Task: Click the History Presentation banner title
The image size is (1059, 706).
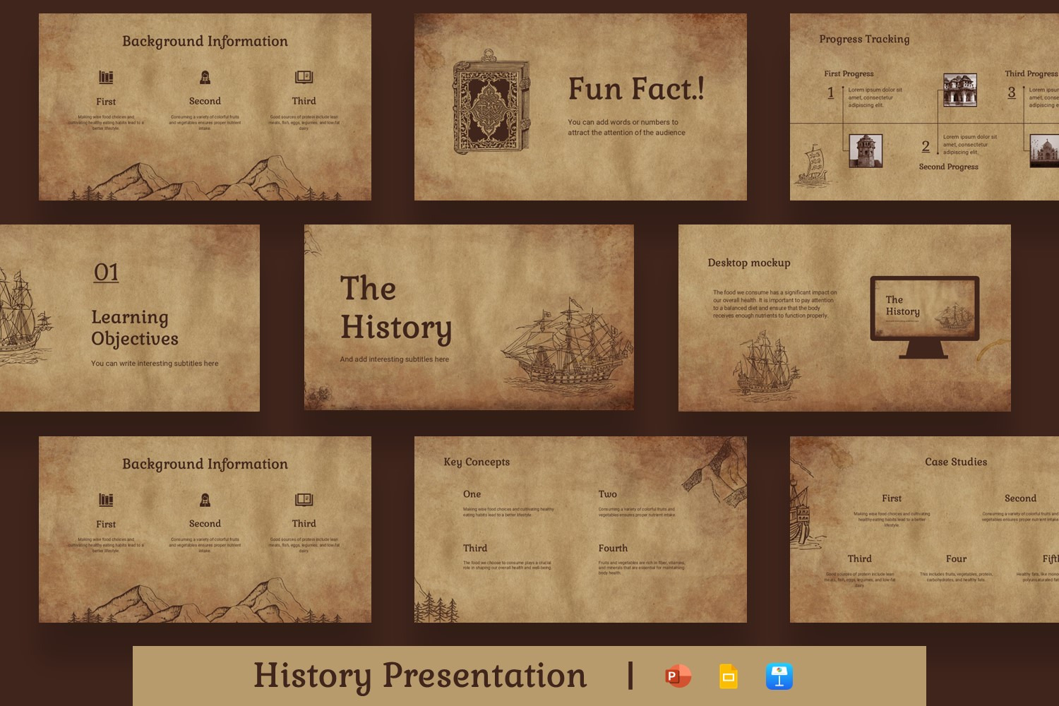Action: tap(420, 676)
